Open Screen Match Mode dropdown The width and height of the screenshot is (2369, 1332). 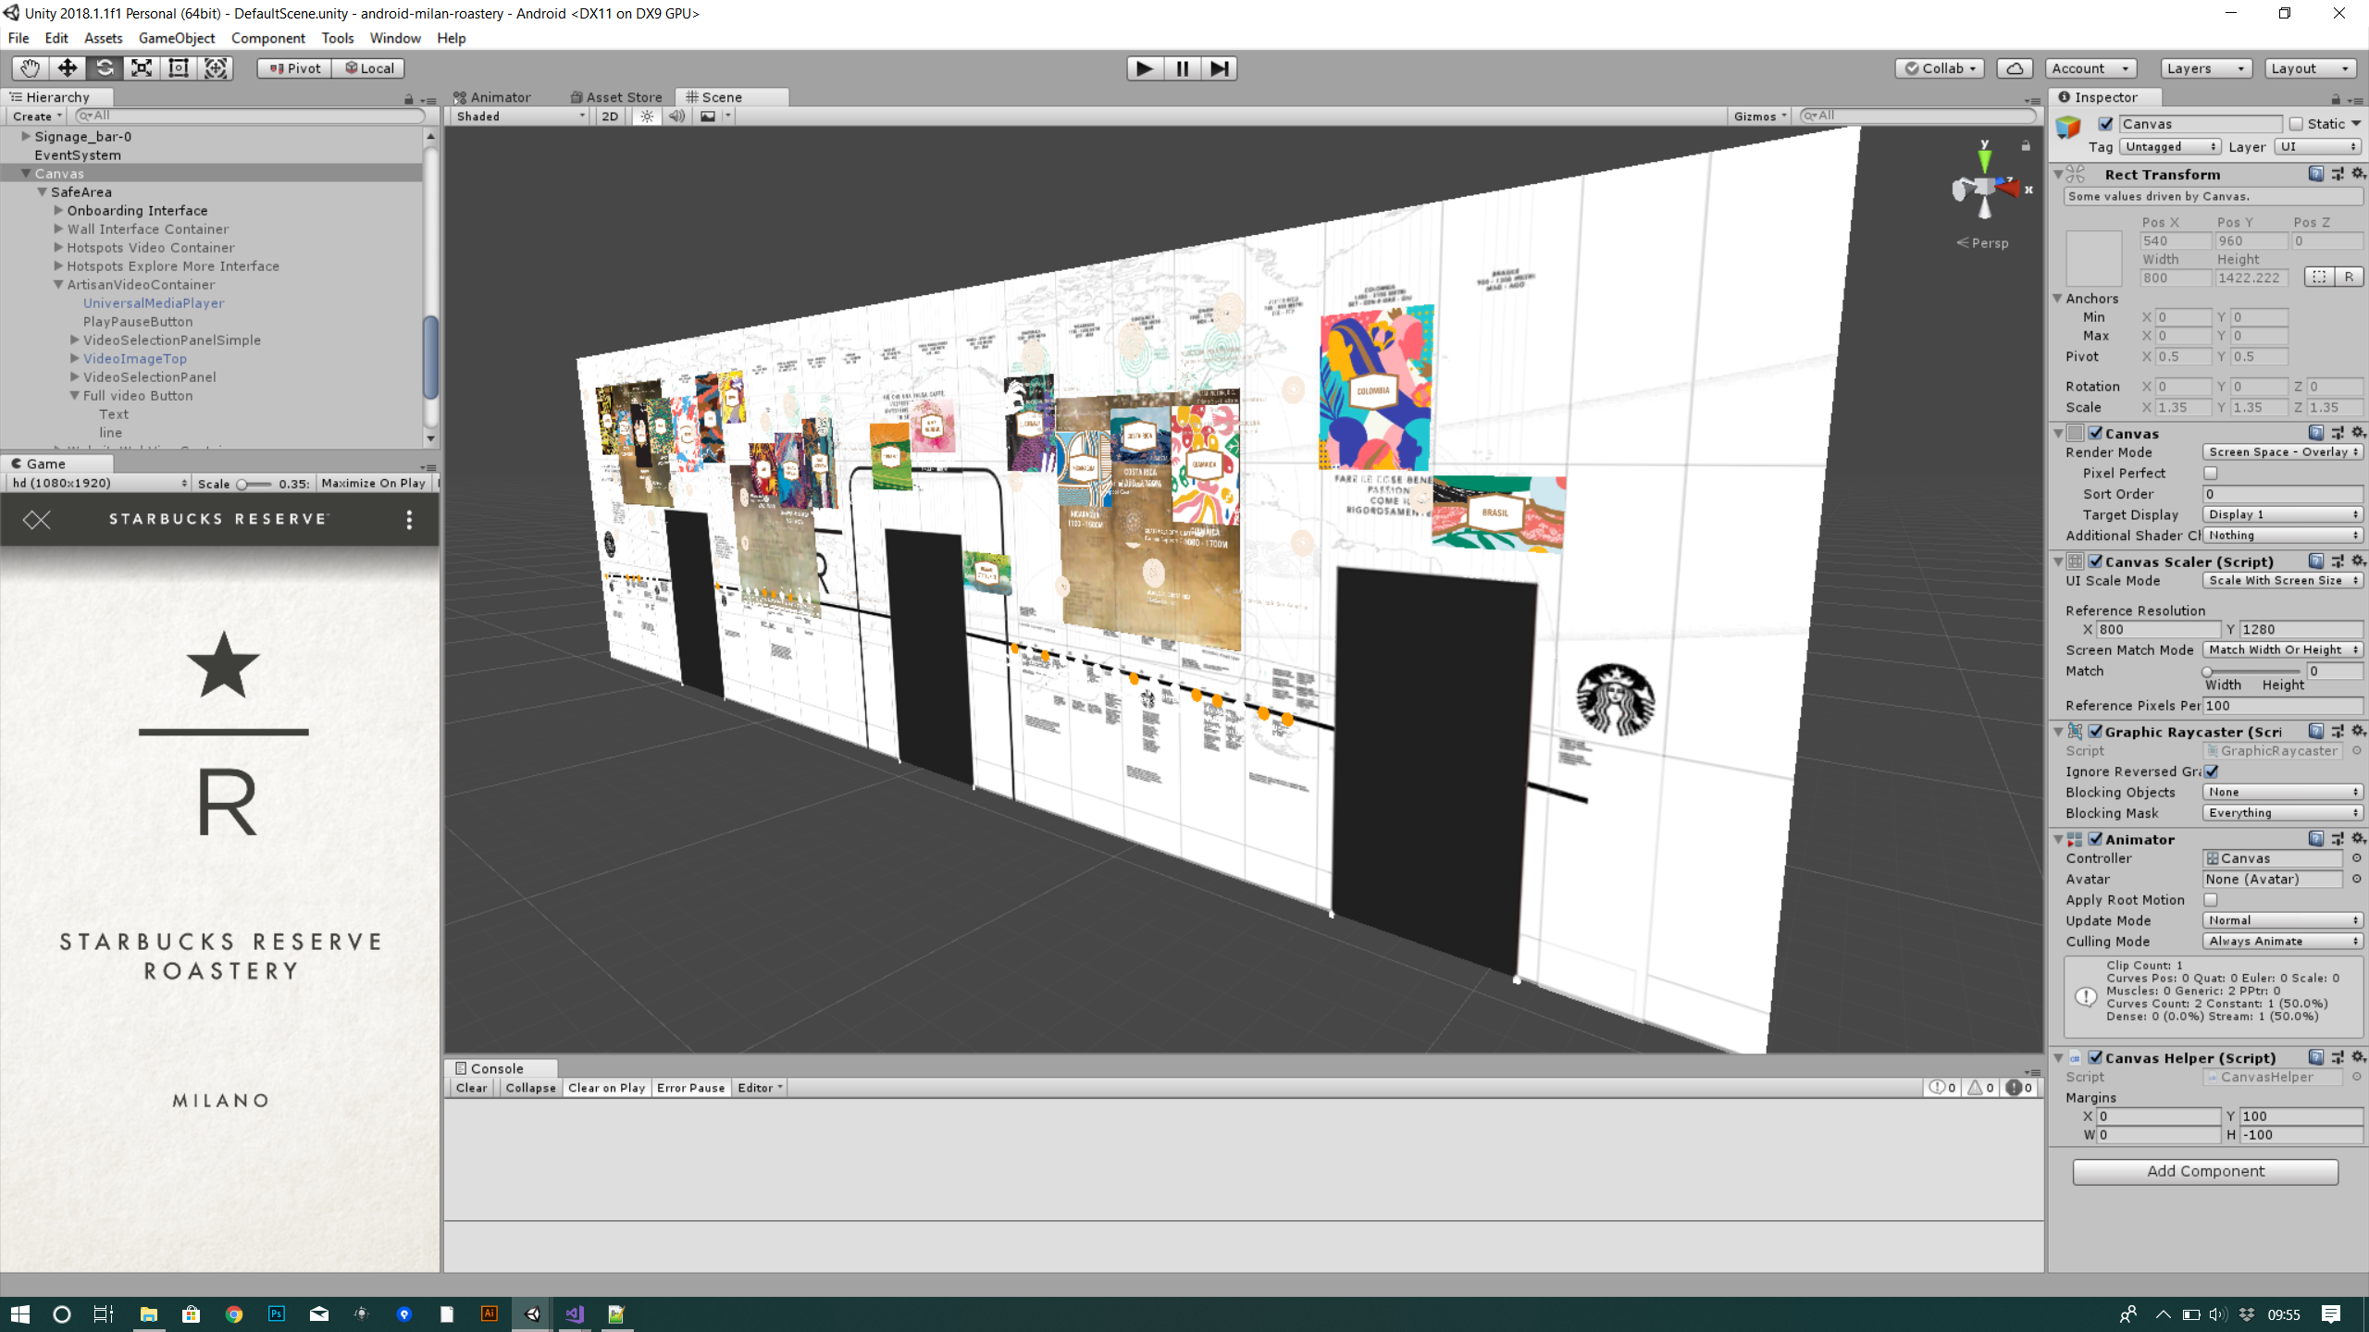pos(2282,650)
